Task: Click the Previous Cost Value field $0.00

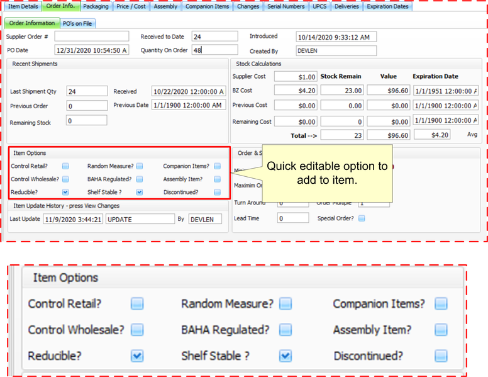Action: point(389,105)
